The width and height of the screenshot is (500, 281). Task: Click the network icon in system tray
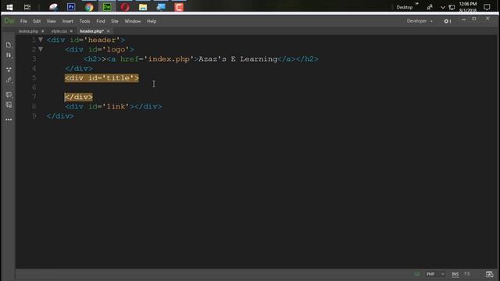pos(452,7)
